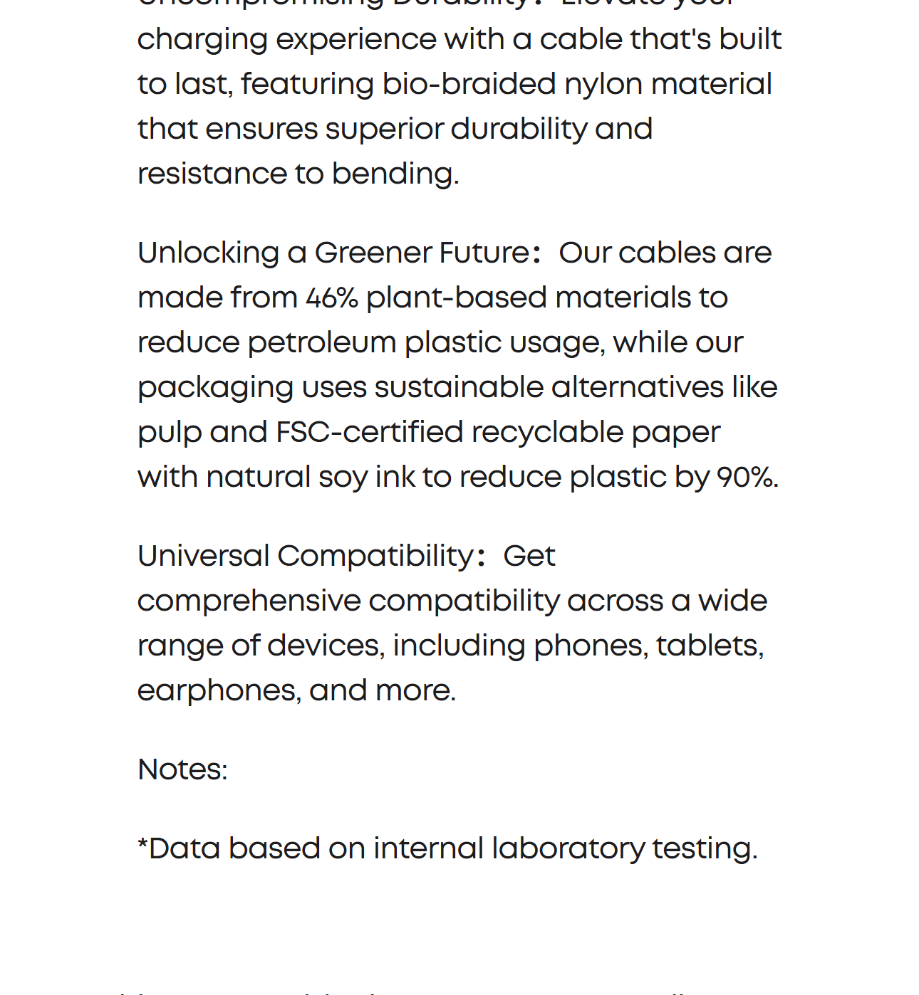Click the words "recyclable paper"
919x995 pixels.
pos(596,432)
